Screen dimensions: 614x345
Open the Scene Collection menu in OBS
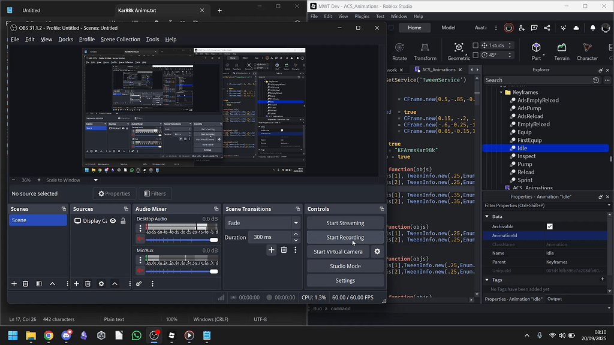(x=120, y=39)
